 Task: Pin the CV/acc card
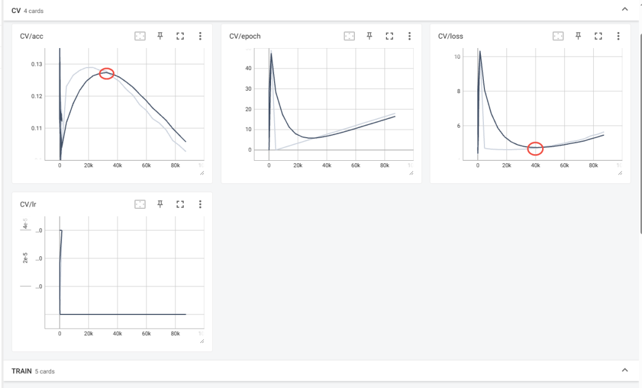pyautogui.click(x=160, y=36)
